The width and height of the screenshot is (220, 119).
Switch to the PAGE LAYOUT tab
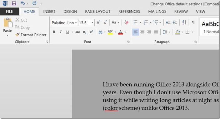pyautogui.click(x=97, y=12)
